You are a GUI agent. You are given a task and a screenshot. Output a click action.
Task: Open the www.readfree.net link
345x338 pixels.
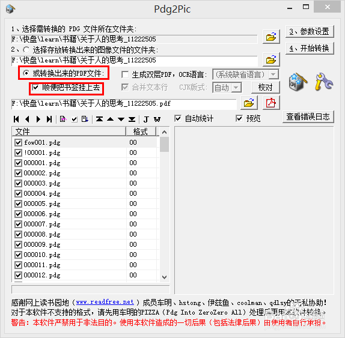click(105, 302)
